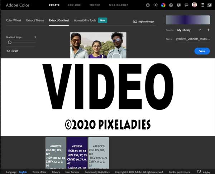Open Cookie preferences link
Screen dimensions: 215x174
180,172
